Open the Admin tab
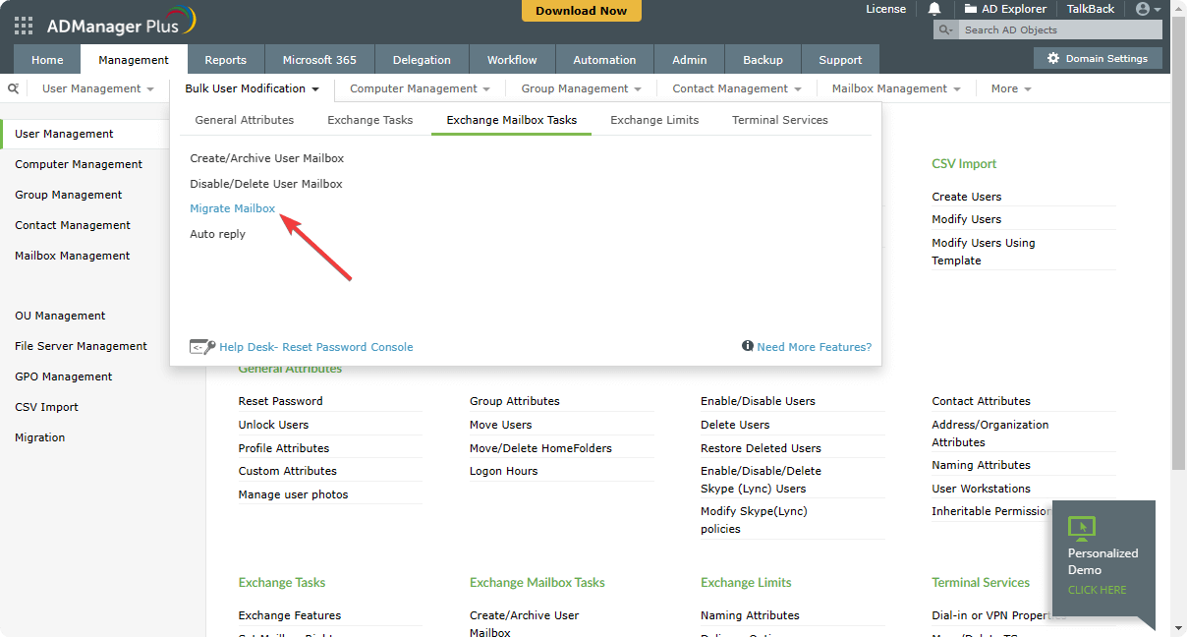 click(x=690, y=60)
